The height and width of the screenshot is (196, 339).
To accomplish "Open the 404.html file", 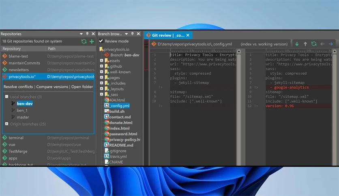I will click(x=115, y=100).
